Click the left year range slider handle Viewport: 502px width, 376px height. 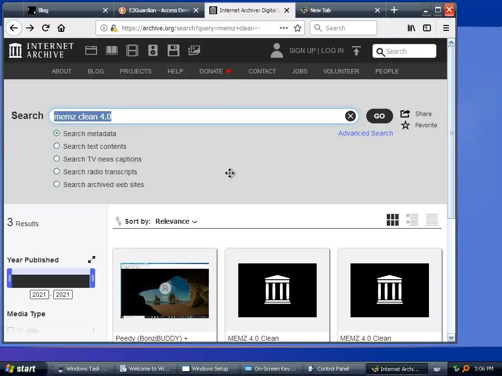[10, 278]
